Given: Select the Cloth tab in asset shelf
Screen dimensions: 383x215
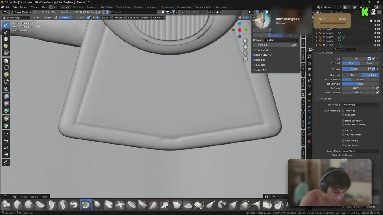Looking at the screenshot, I should tap(24, 197).
